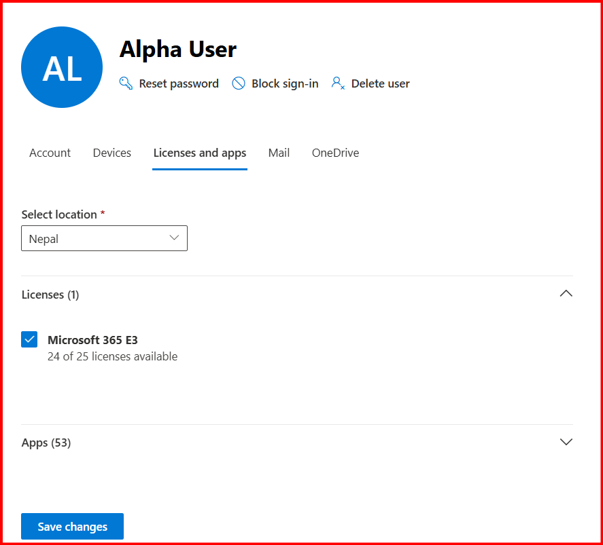Image resolution: width=603 pixels, height=545 pixels.
Task: Click the Delete user person icon
Action: tap(338, 83)
